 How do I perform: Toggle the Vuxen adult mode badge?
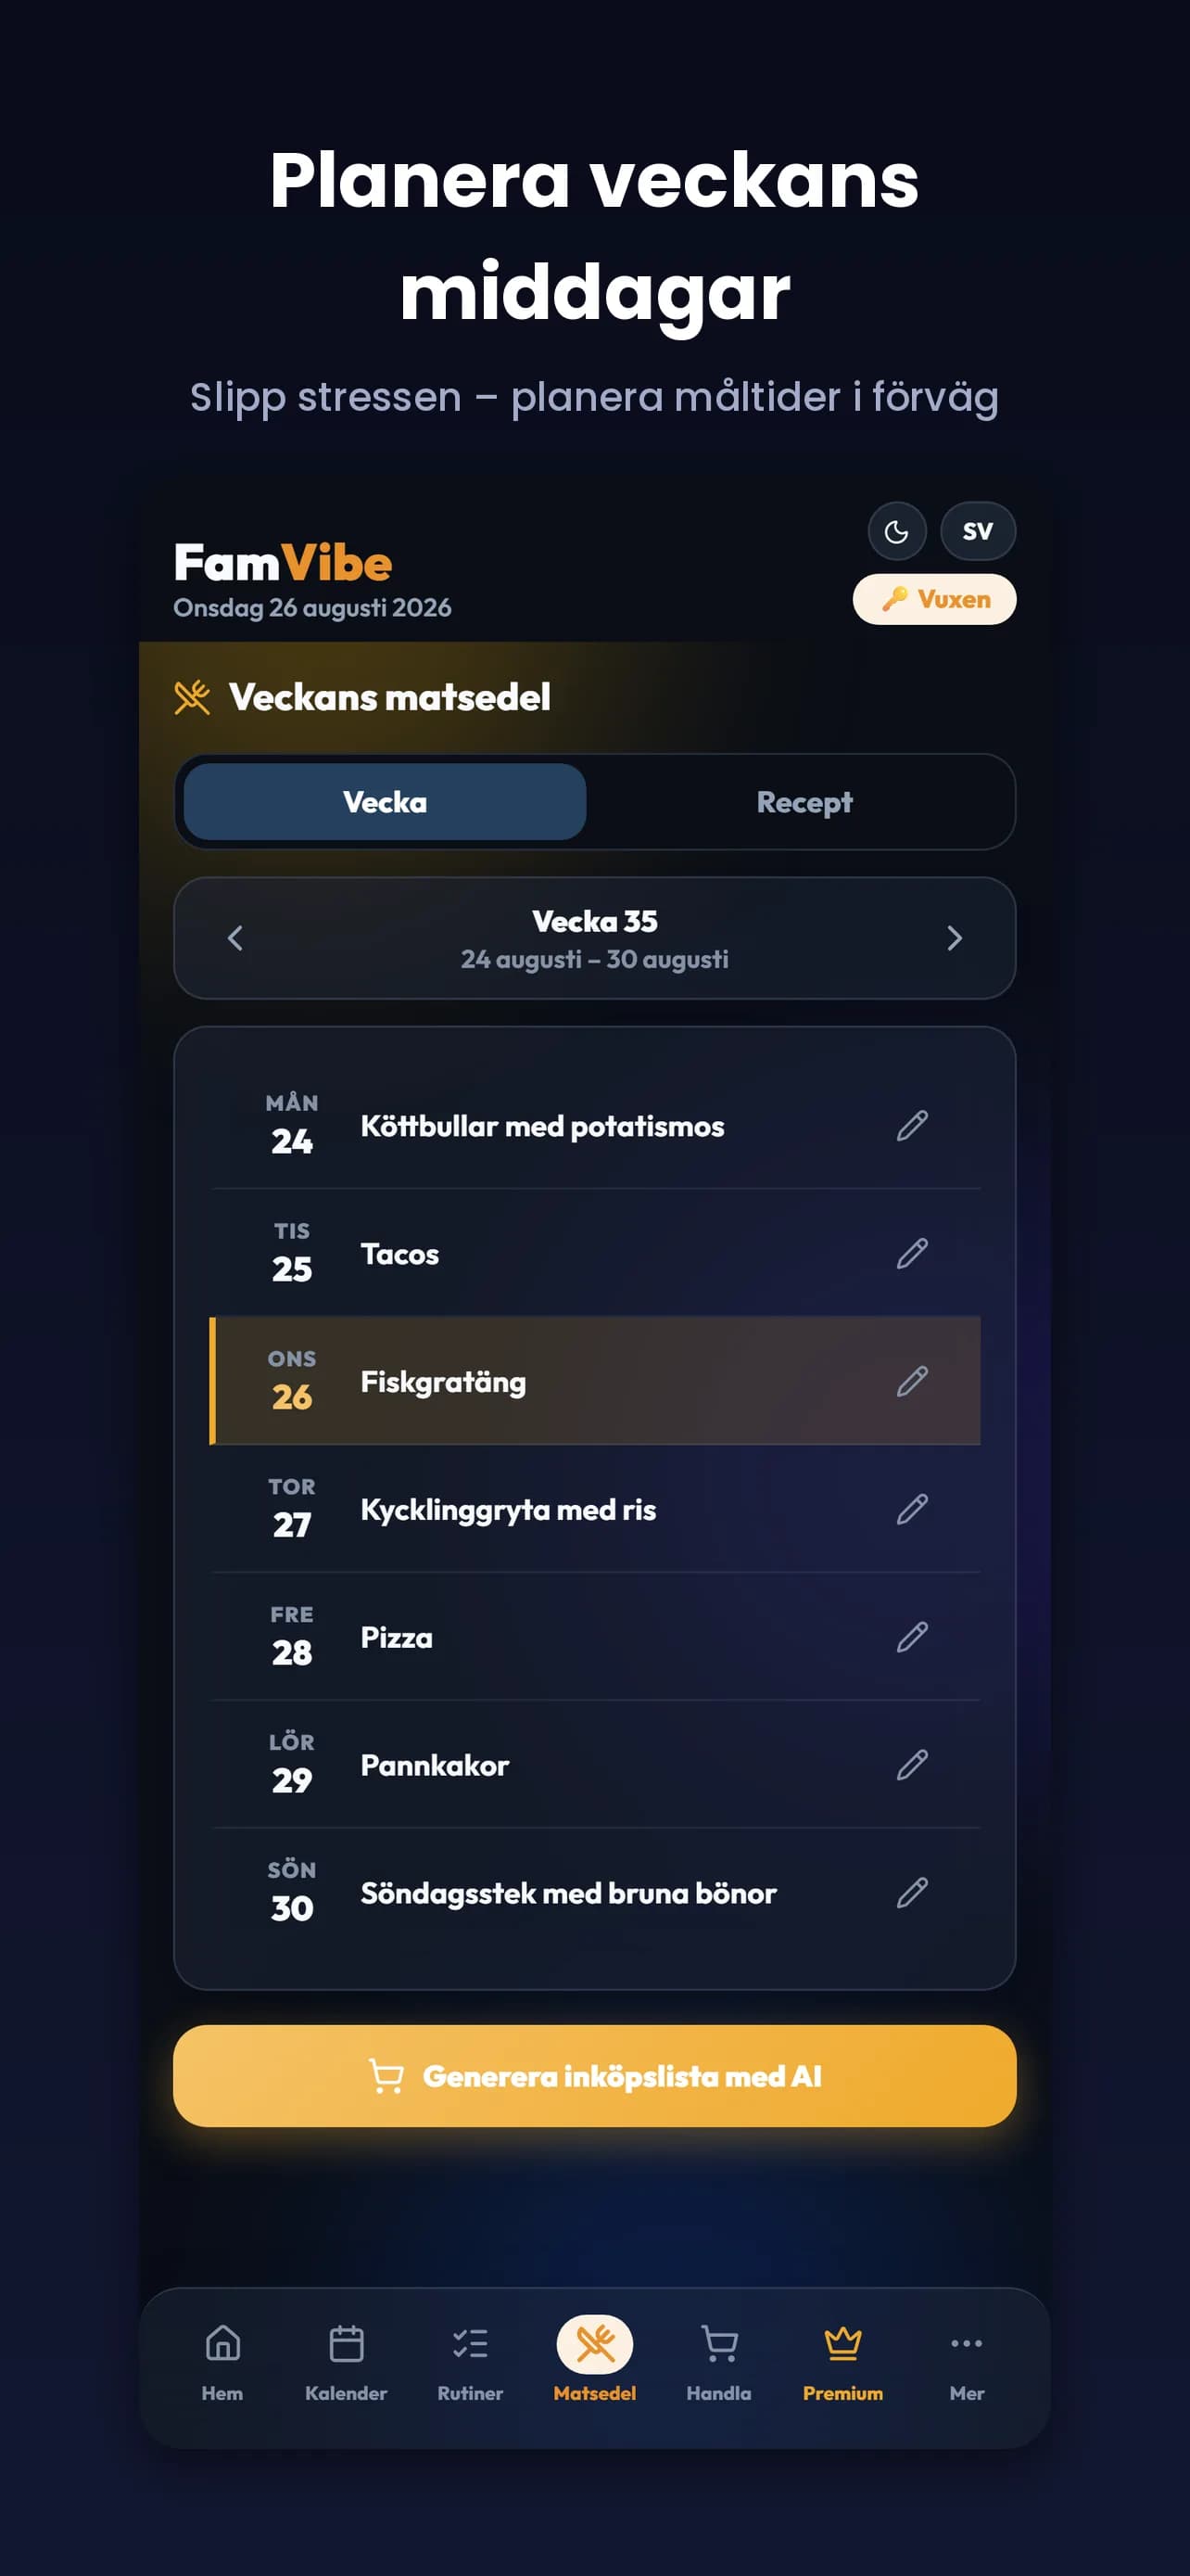click(x=934, y=599)
